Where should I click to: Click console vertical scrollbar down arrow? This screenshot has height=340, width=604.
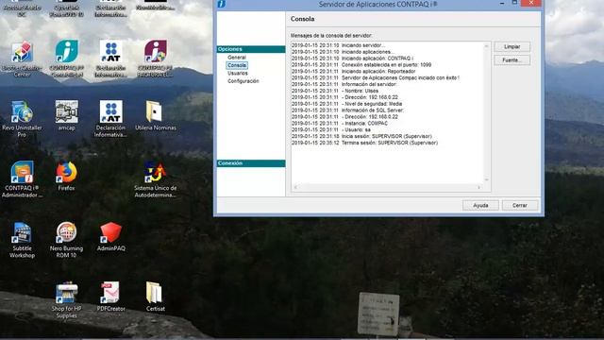coord(487,179)
